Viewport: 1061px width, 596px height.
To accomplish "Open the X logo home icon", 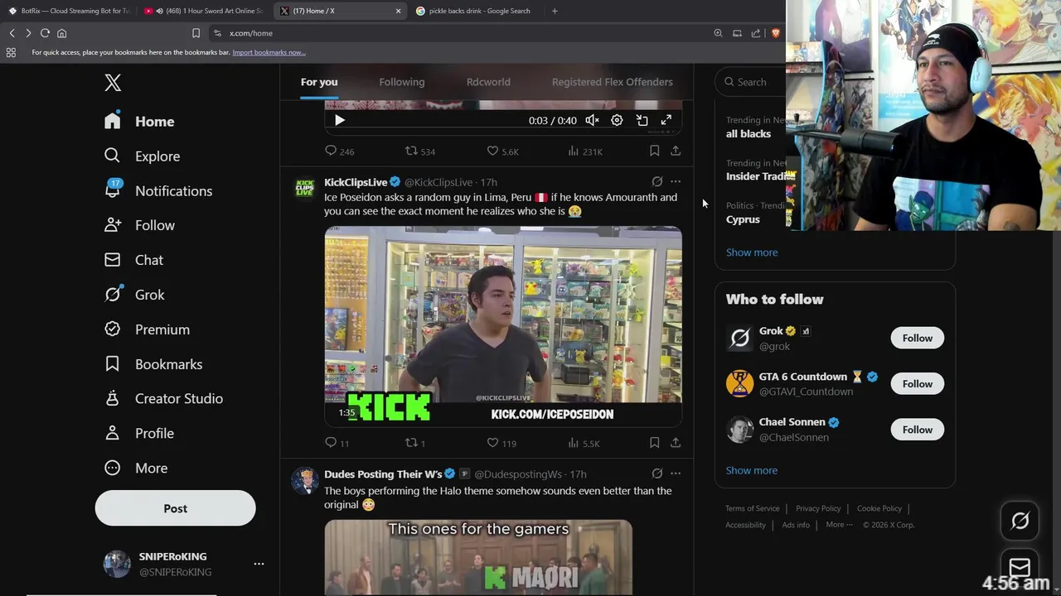I will click(x=113, y=83).
